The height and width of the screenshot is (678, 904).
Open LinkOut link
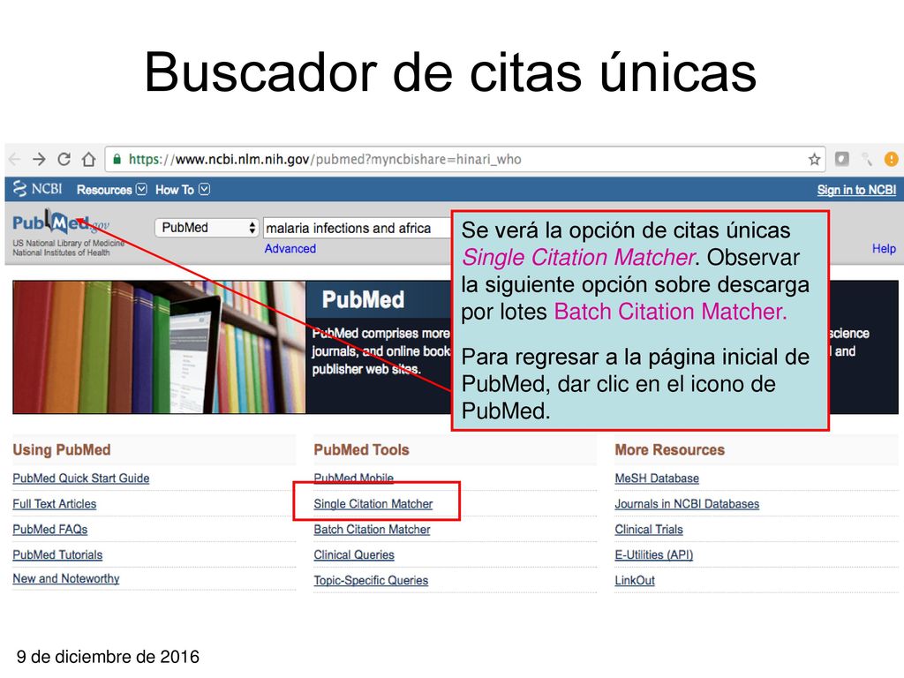[635, 580]
